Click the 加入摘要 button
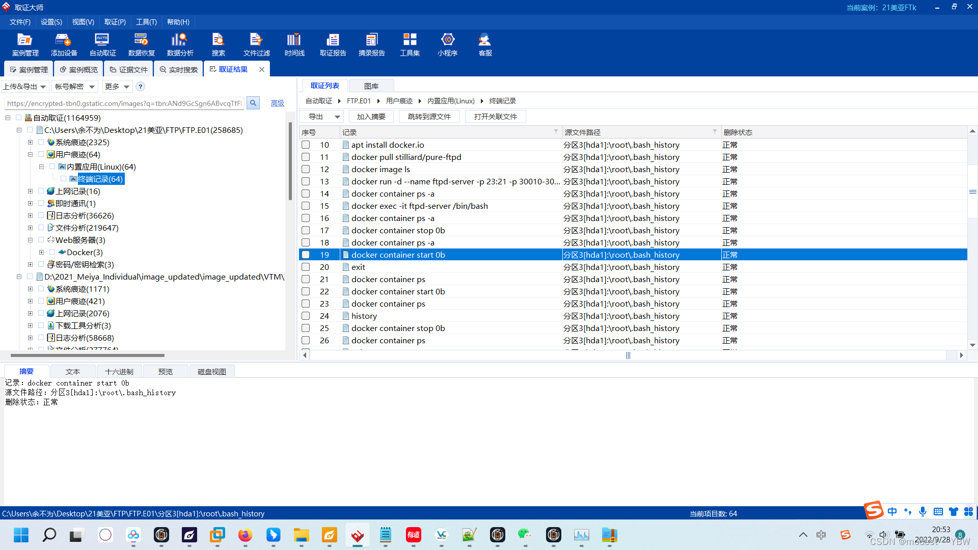The width and height of the screenshot is (978, 550). pyautogui.click(x=371, y=117)
